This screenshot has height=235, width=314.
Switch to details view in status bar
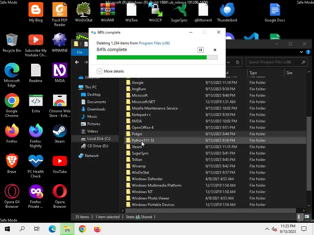tap(299, 217)
